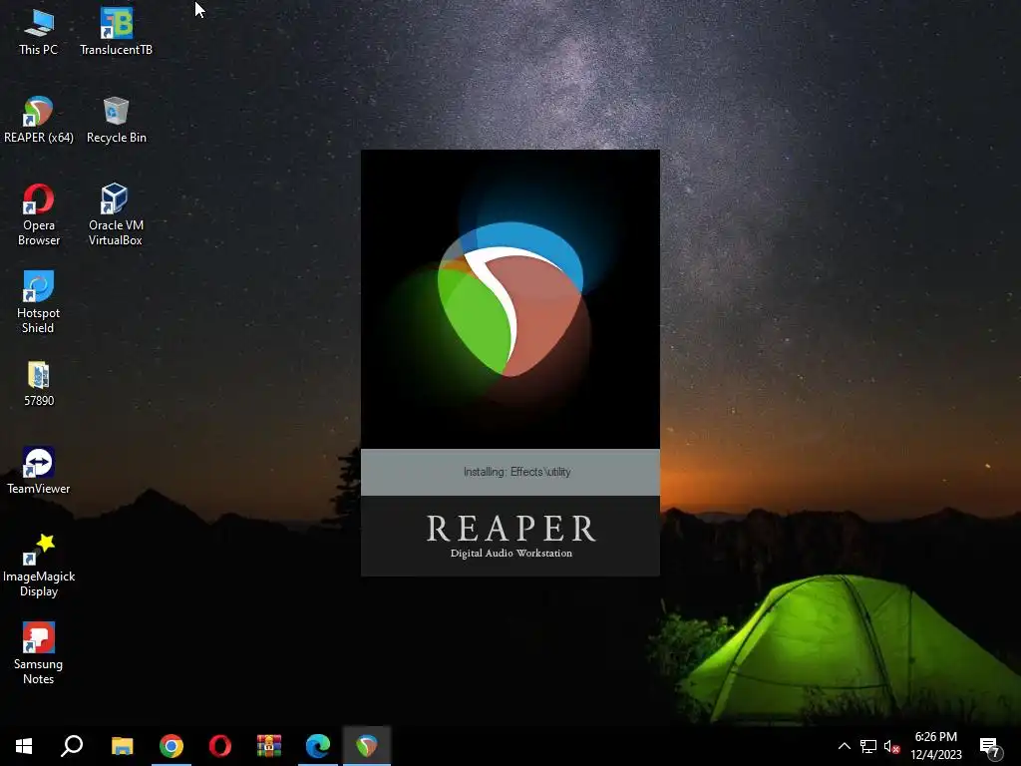Viewport: 1021px width, 766px height.
Task: Open WinRAR from the taskbar
Action: tap(269, 746)
